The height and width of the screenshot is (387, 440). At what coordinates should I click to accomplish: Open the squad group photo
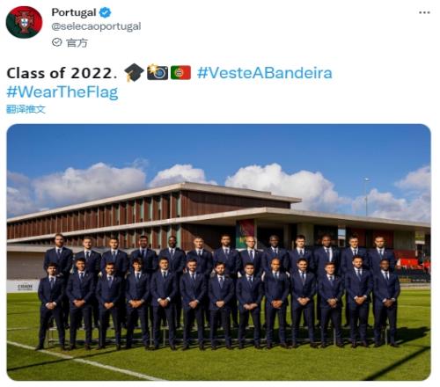coord(219,252)
